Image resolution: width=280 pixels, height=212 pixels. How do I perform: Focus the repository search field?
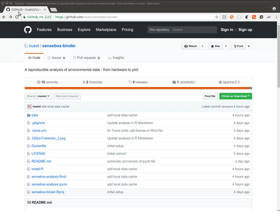[194, 30]
